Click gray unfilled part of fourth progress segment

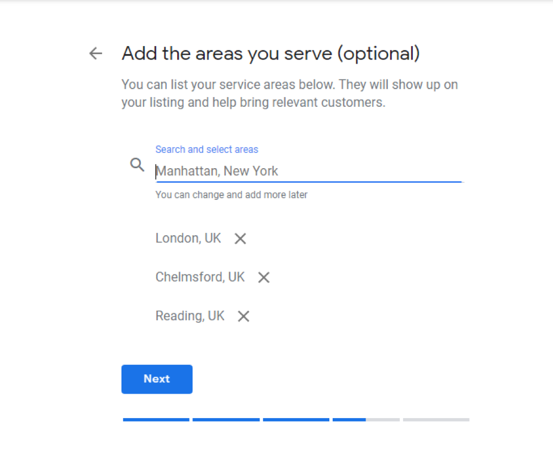click(383, 420)
